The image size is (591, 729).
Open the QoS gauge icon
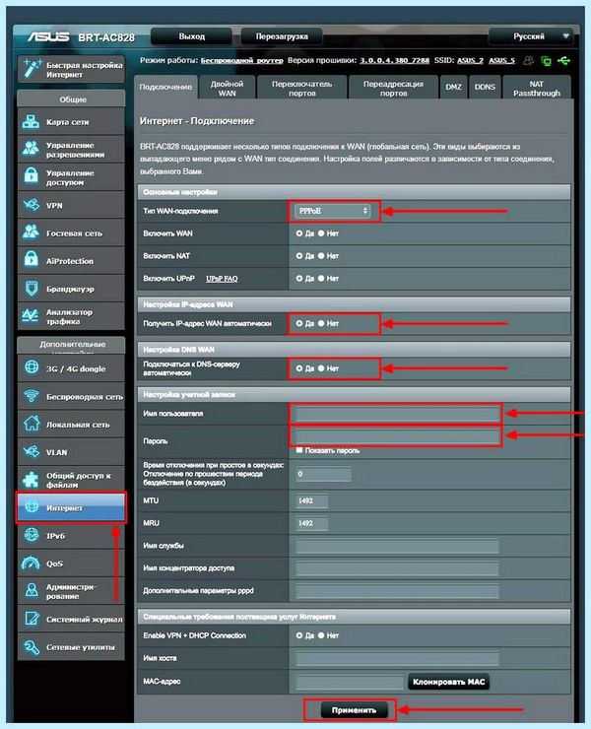click(32, 563)
